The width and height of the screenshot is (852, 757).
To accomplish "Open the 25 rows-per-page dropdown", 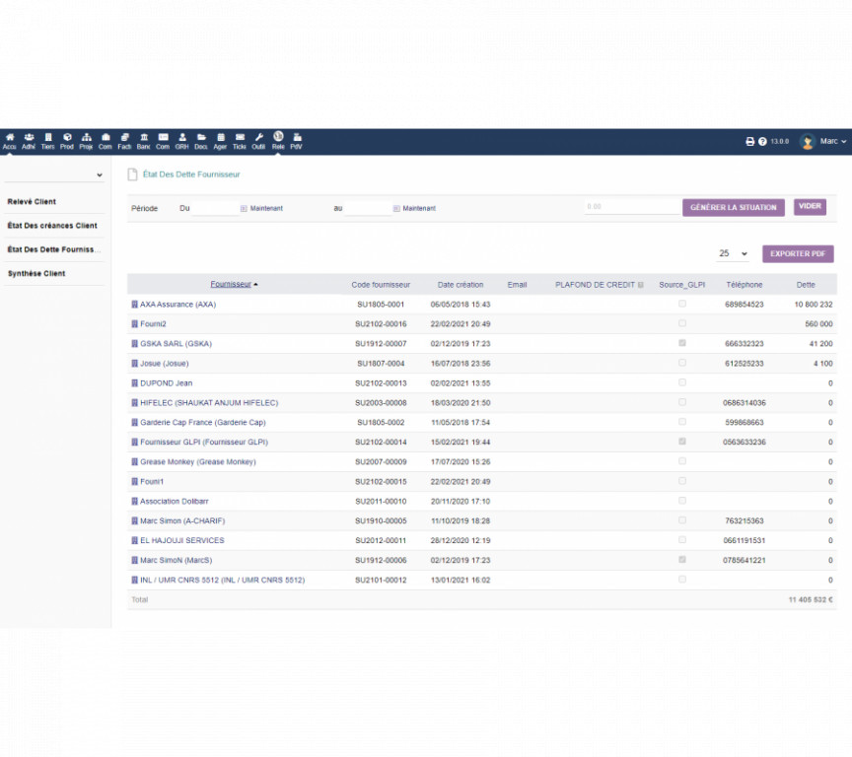I will point(733,254).
